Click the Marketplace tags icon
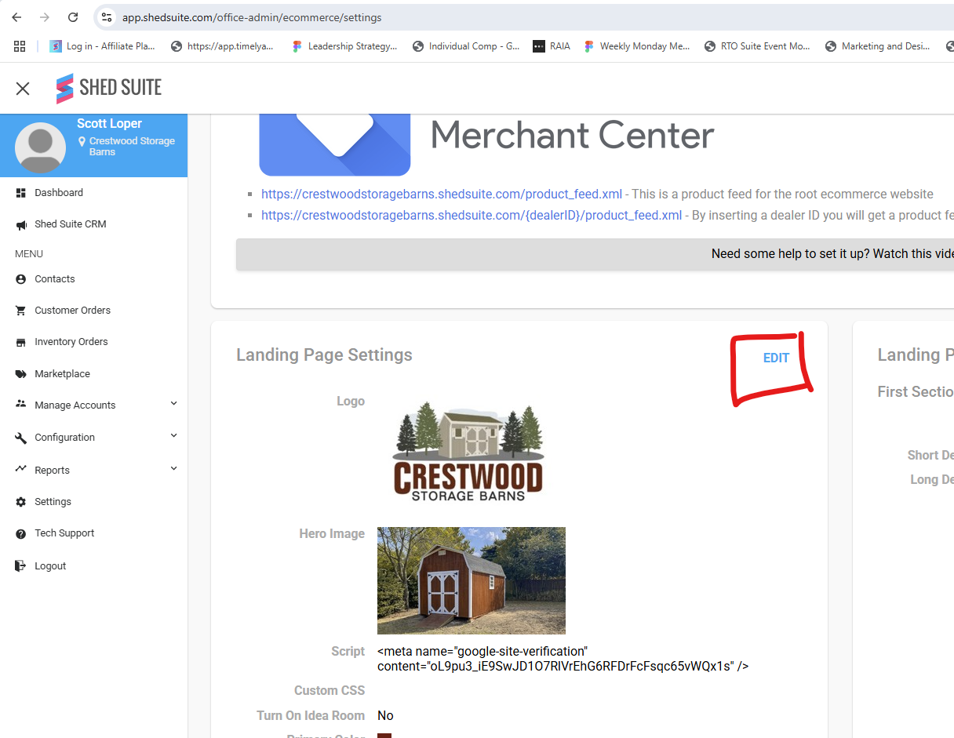 pos(20,374)
